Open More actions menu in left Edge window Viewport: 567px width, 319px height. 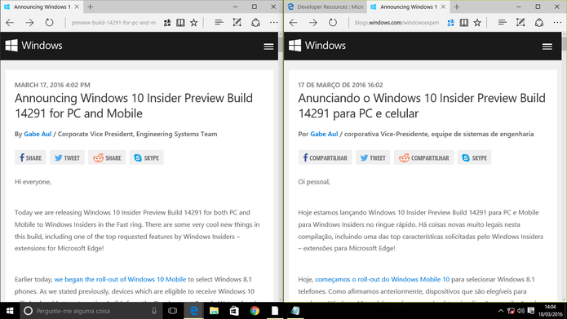[274, 22]
